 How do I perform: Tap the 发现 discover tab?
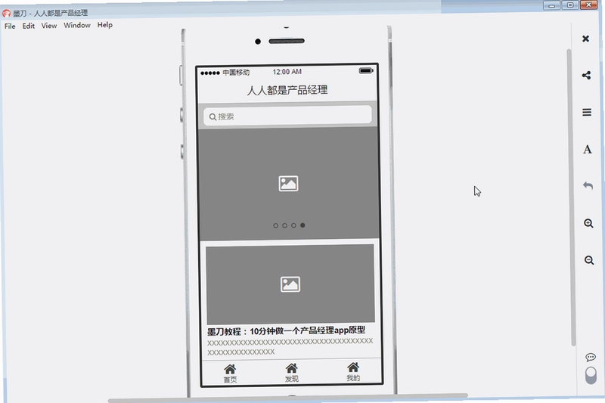coord(292,373)
